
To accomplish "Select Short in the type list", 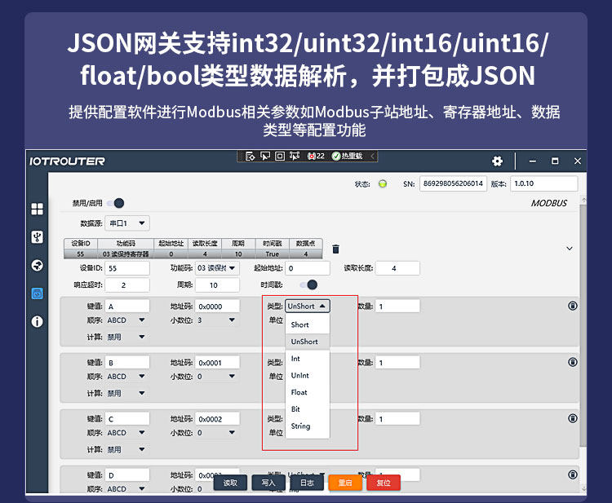I will 308,324.
